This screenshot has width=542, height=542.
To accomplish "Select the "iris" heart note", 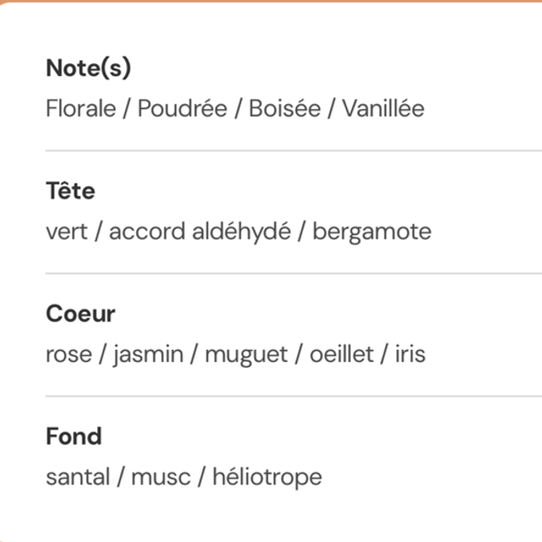I will pos(410,354).
